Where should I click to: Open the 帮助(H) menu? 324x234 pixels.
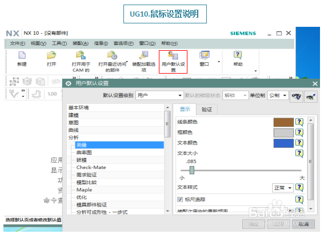click(169, 43)
